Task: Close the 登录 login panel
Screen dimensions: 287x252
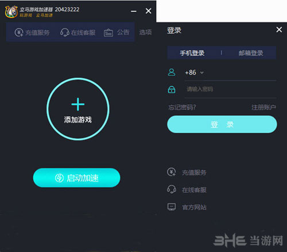Action: pos(279,30)
